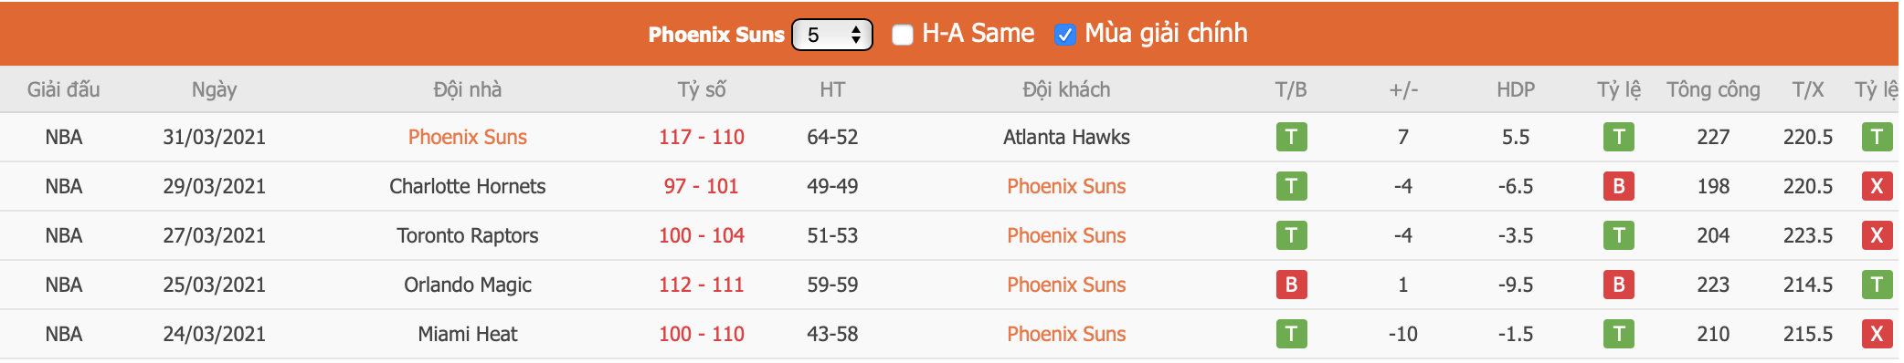Click red X over/under badge in Charlotte Hornets row
The width and height of the screenshot is (1904, 363).
[x=1877, y=186]
